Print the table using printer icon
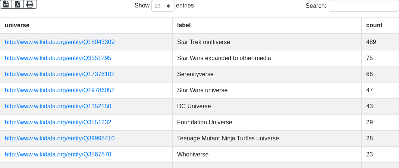This screenshot has height=168, width=399. [30, 4]
